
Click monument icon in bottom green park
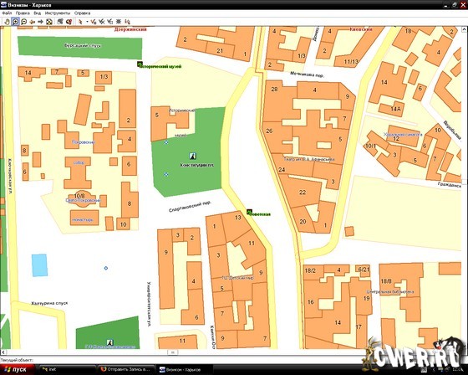coord(109,342)
